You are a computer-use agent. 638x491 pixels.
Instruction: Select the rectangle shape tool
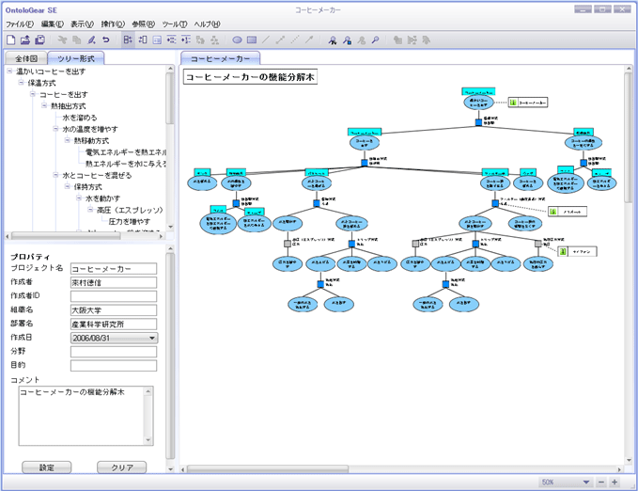252,40
